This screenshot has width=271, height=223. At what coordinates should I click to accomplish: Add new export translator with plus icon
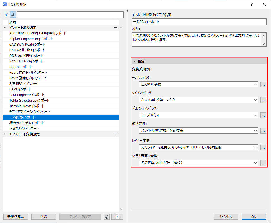click(x=115, y=134)
